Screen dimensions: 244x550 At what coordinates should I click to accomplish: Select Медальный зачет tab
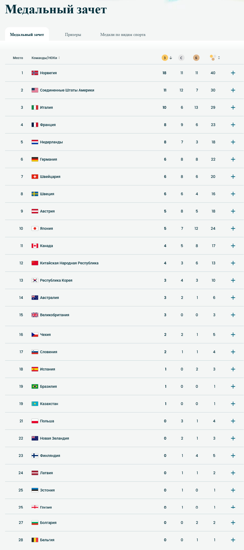click(27, 35)
